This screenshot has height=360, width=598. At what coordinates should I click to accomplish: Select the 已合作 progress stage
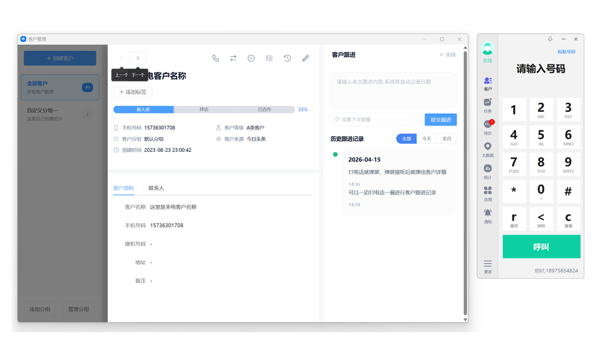click(264, 109)
